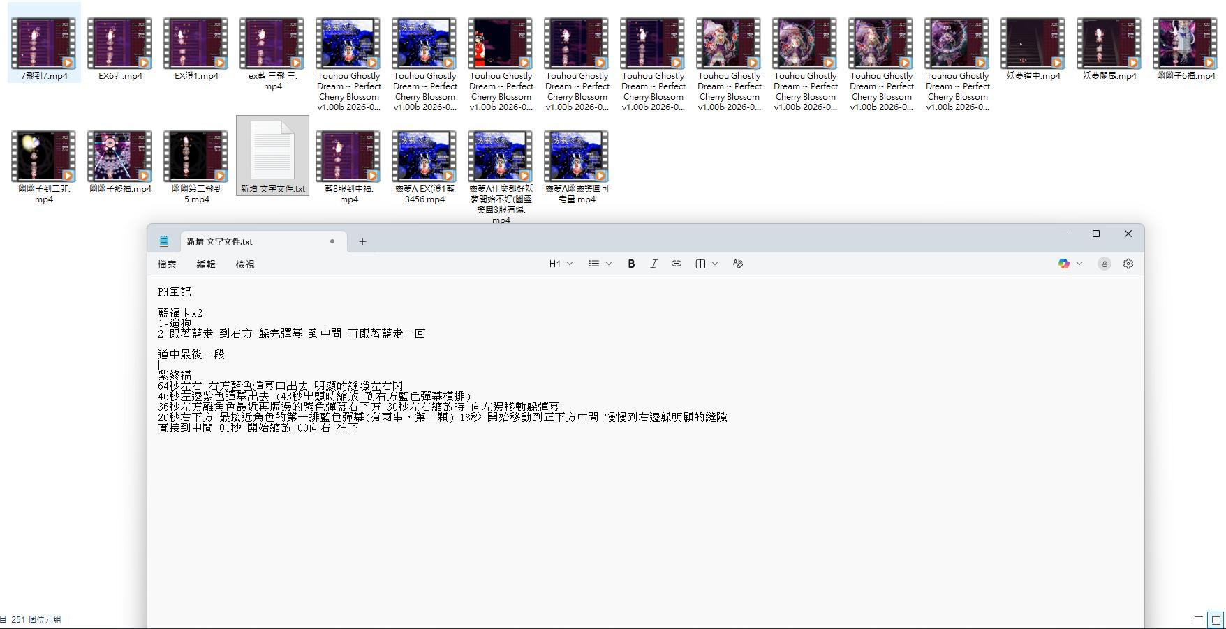Select the 幽幽第二飛到5.mp4 video file
The width and height of the screenshot is (1226, 629).
pyautogui.click(x=196, y=167)
